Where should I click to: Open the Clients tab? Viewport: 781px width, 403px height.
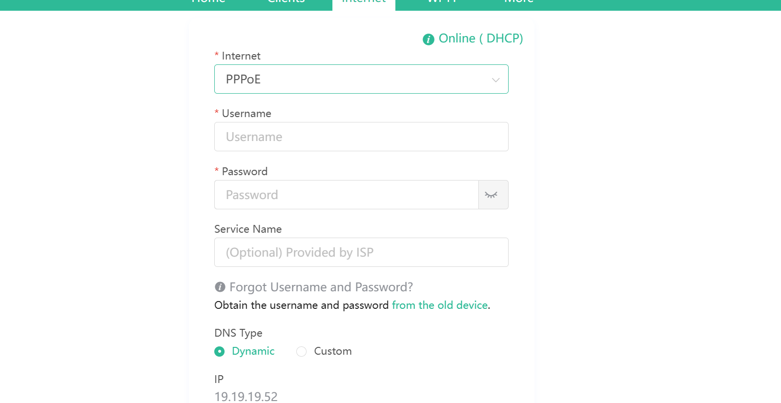pos(286,2)
